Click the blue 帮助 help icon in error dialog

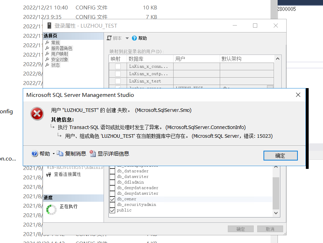tap(35, 153)
